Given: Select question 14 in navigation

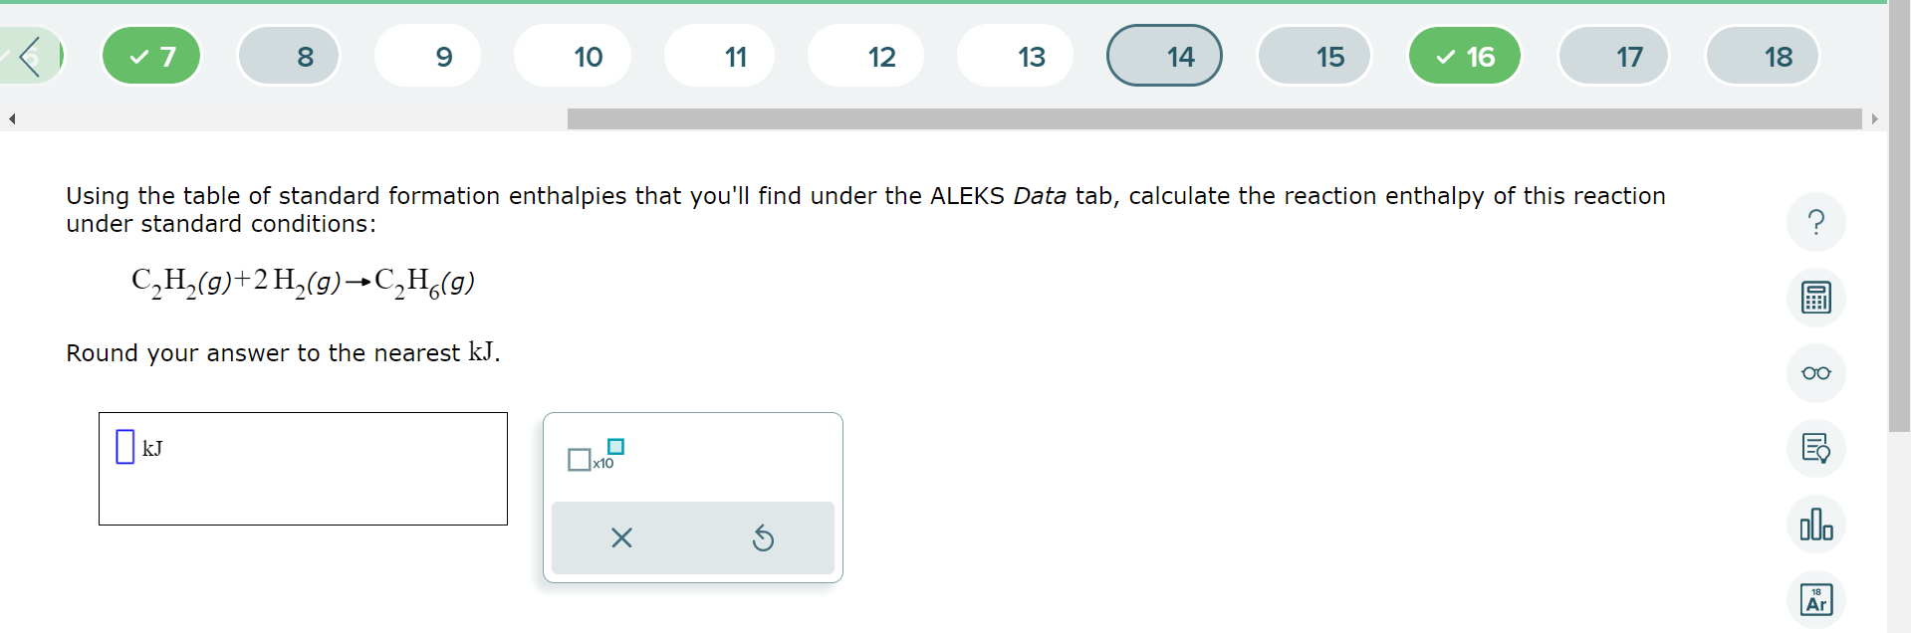Looking at the screenshot, I should coord(1164,57).
